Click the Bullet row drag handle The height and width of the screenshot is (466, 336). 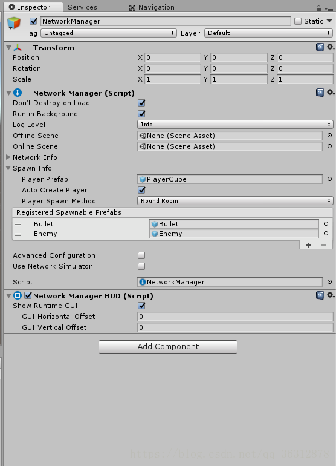tap(18, 225)
